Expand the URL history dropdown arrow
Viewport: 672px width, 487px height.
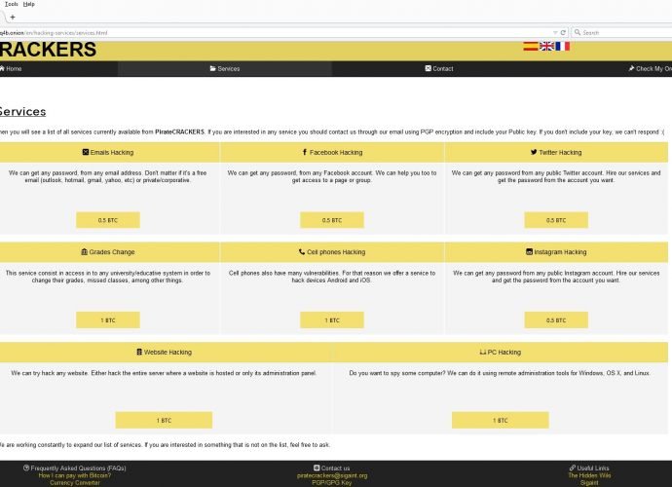coord(555,32)
